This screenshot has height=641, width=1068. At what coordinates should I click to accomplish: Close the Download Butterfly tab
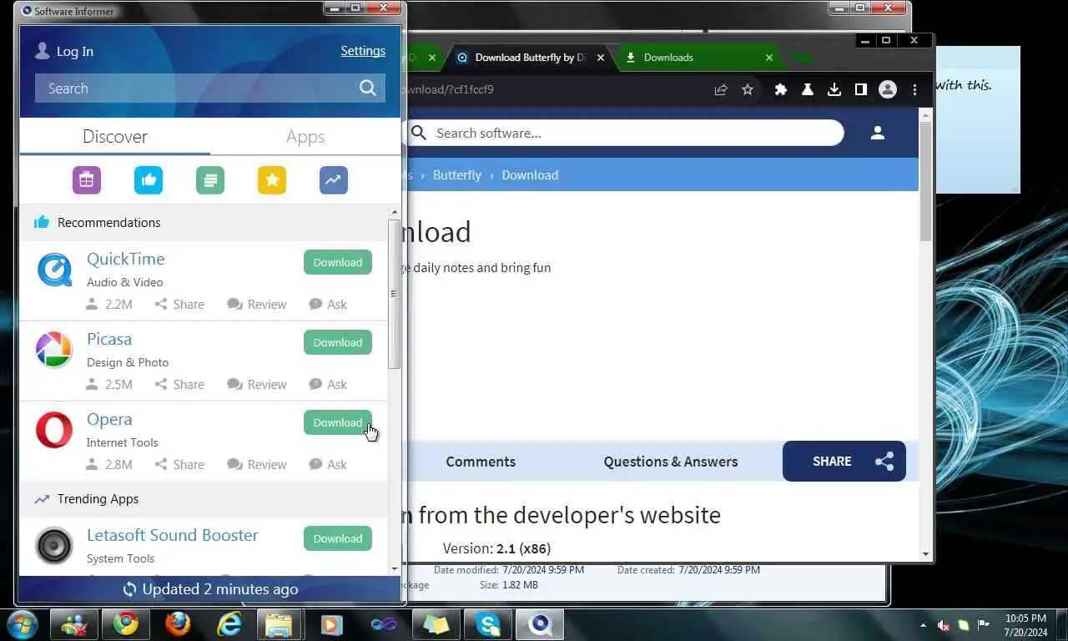pos(601,58)
